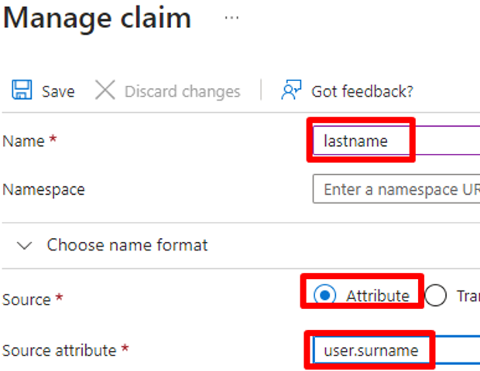Expand the Choose name format section label
Viewport: 480px width, 371px height.
[127, 245]
